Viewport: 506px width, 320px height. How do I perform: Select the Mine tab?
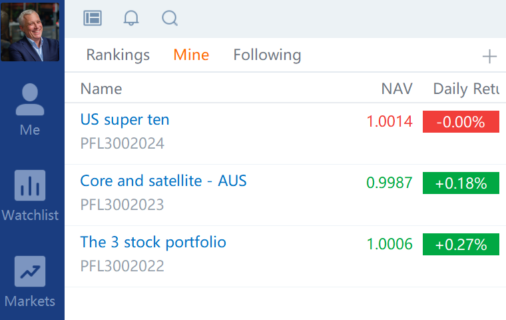191,55
